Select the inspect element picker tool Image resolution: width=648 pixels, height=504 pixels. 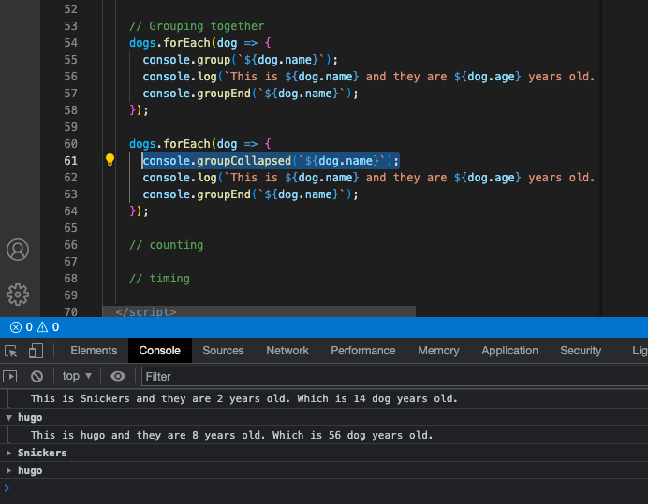(11, 351)
